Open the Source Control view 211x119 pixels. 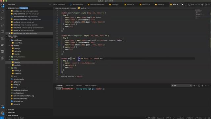click(2, 19)
